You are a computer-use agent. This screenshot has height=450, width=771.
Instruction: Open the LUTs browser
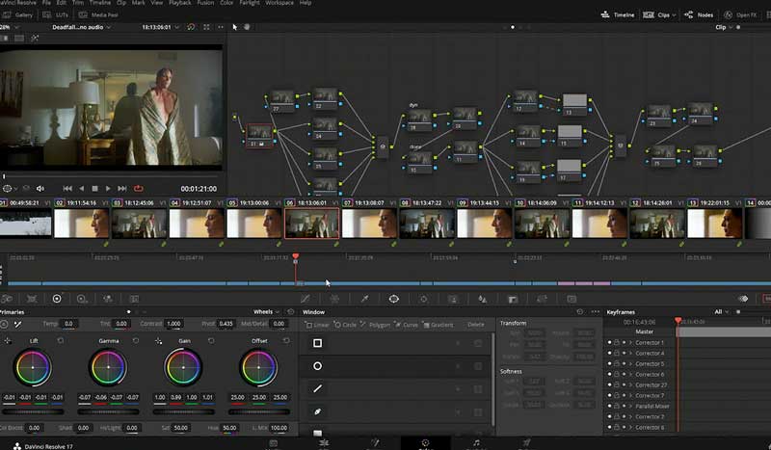(x=56, y=14)
